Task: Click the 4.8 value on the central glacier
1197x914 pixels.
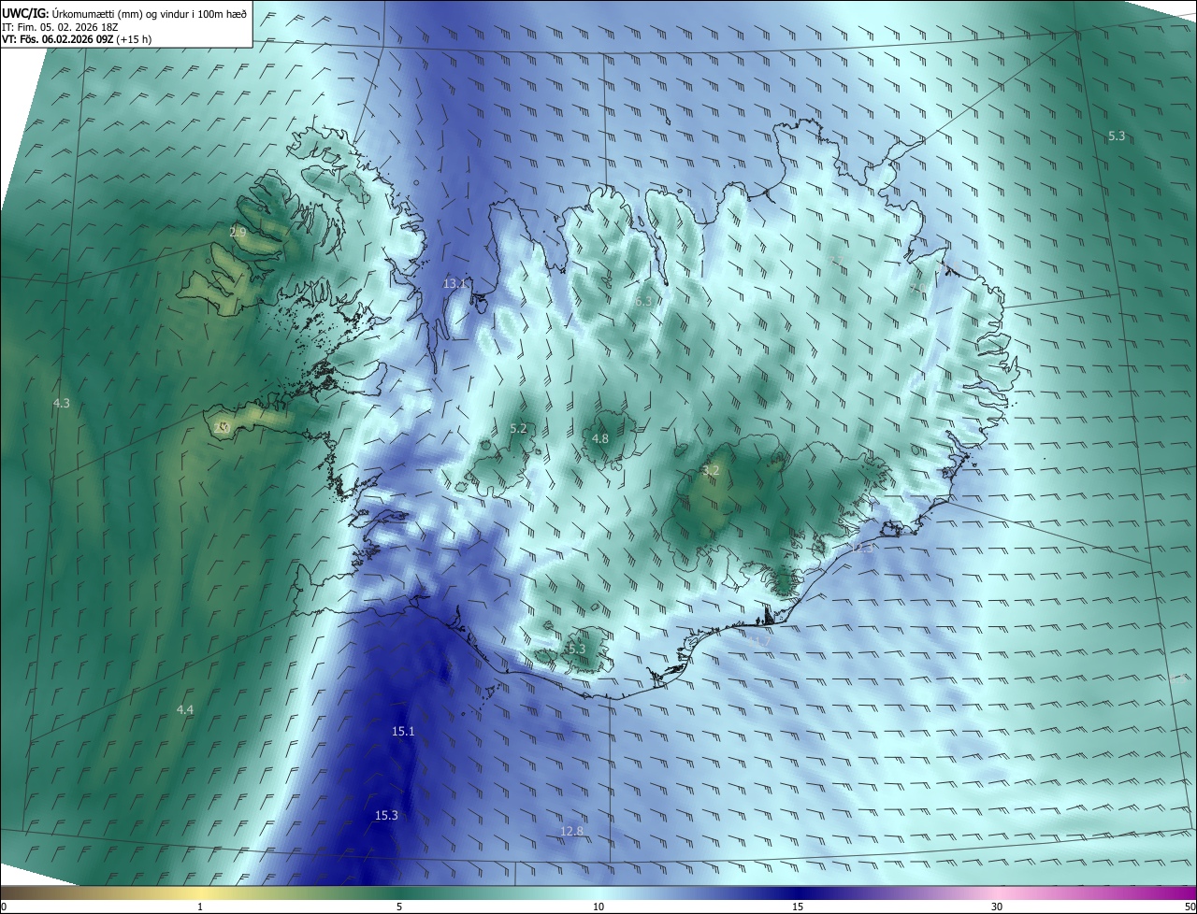Action: tap(600, 439)
